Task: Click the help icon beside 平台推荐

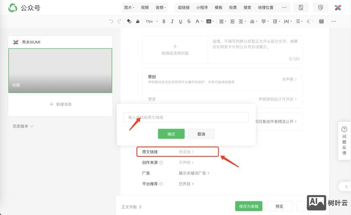Action: point(161,184)
